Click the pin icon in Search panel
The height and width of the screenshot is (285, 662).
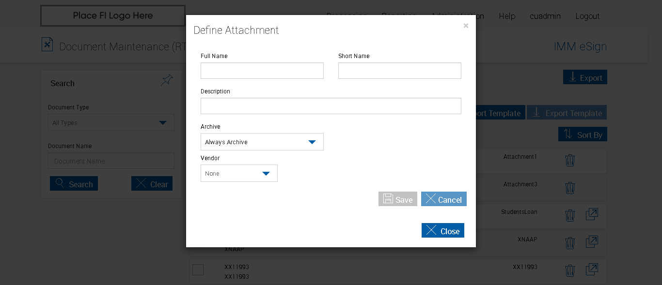(x=167, y=80)
